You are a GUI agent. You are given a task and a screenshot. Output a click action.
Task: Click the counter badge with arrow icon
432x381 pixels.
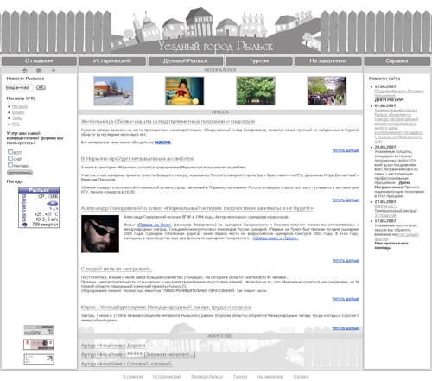click(39, 359)
